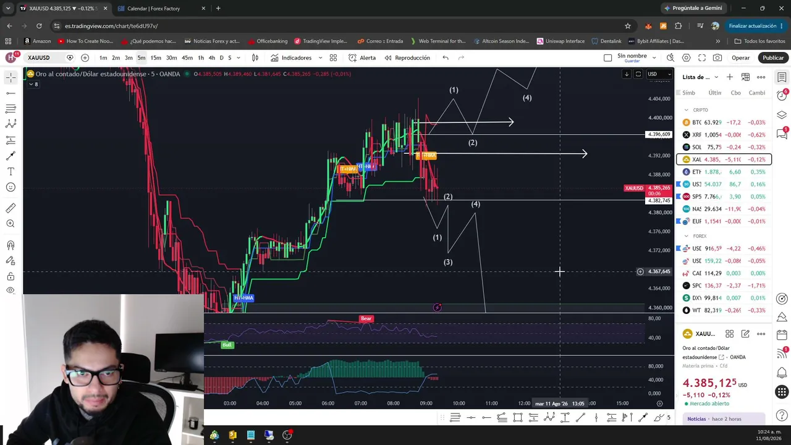Hide all drawings with eye icon

[11, 290]
